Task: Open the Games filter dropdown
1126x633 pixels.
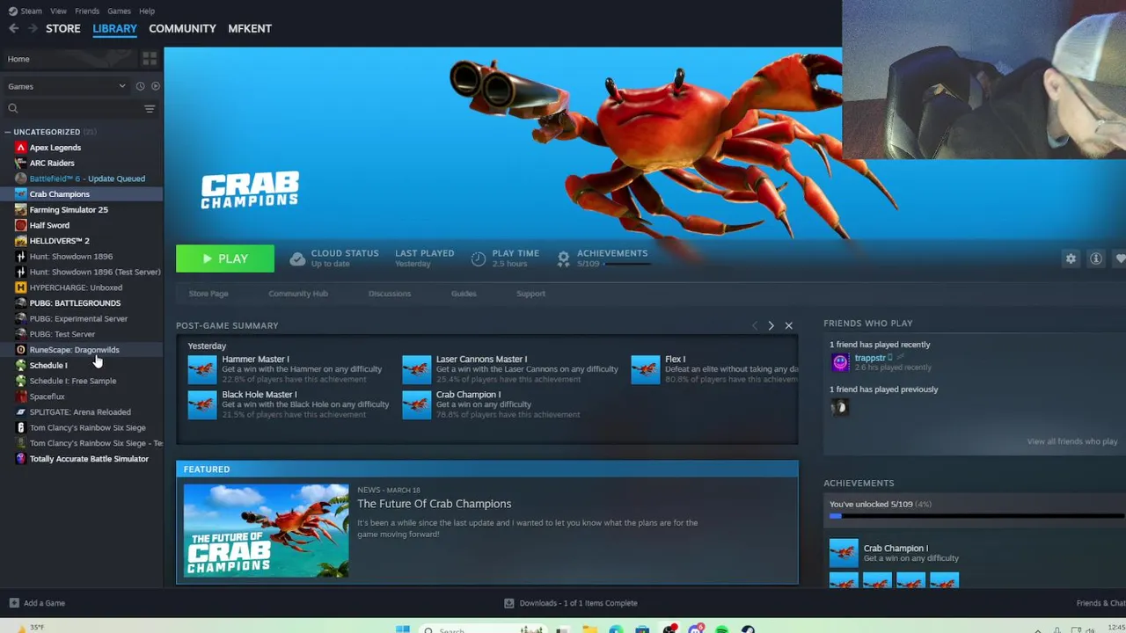Action: (x=67, y=86)
